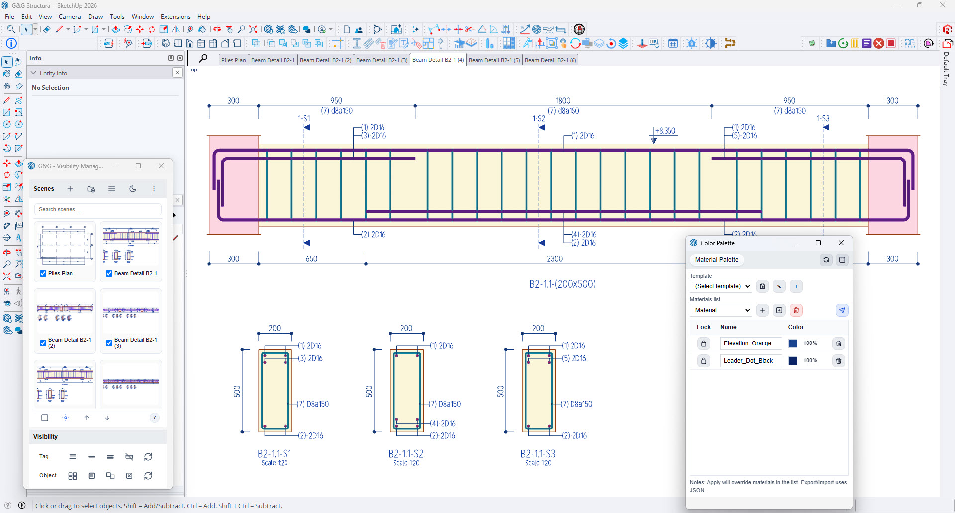Open the Materials list dropdown
955x513 pixels.
(721, 310)
